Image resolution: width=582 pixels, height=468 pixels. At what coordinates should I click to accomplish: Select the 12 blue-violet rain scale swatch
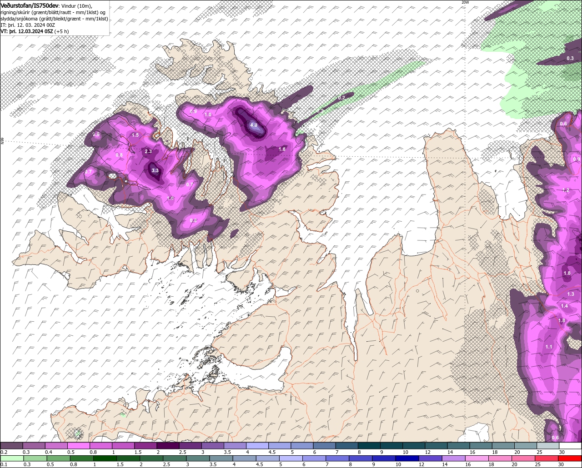430,458
